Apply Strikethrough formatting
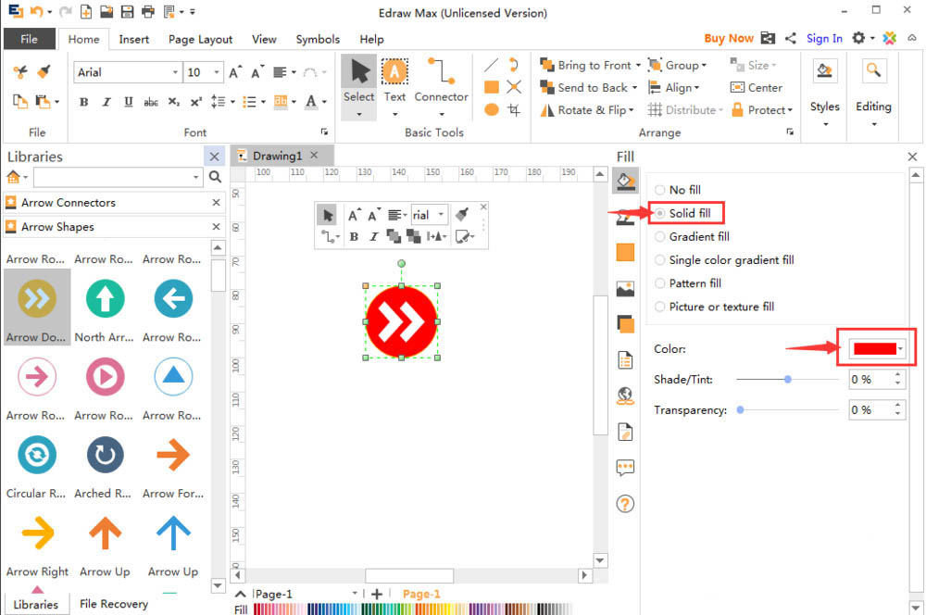Viewport: 926px width, 615px height. 151,102
